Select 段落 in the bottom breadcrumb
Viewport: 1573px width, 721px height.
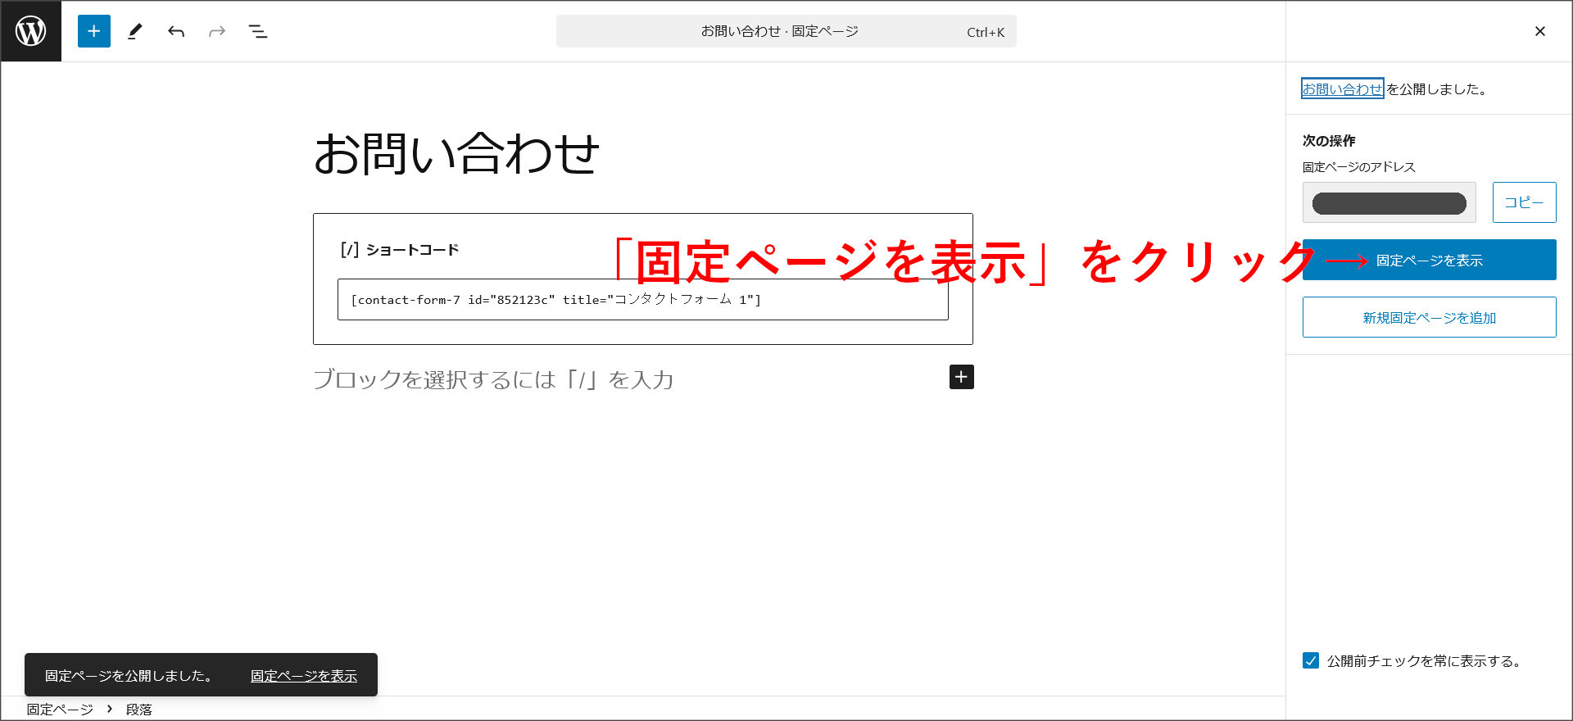pyautogui.click(x=139, y=710)
